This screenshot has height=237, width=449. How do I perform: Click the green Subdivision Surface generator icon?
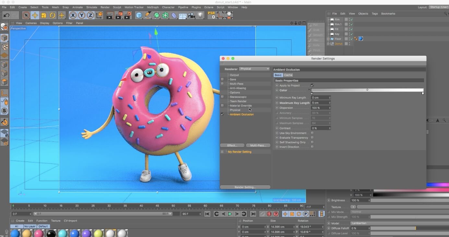pyautogui.click(x=157, y=15)
